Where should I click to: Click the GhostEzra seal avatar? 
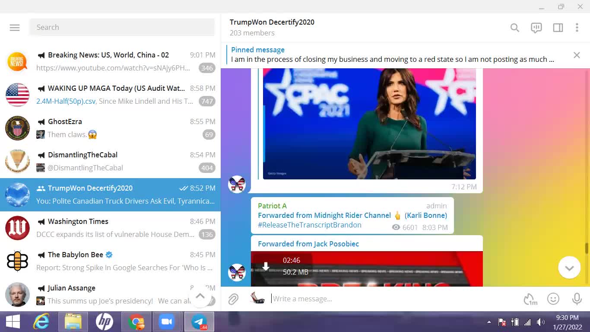coord(17,128)
